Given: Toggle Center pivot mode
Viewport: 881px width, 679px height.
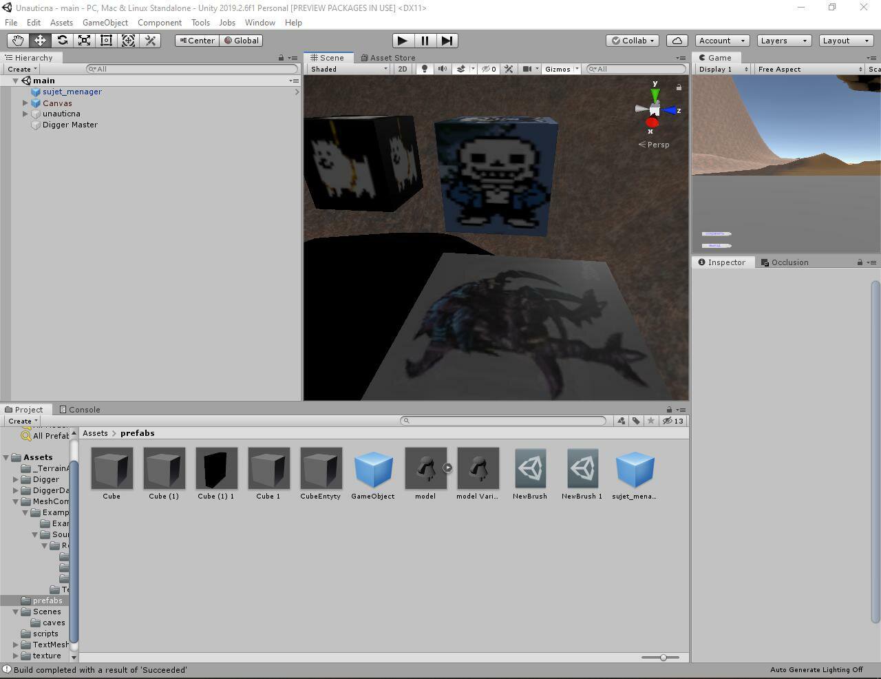Looking at the screenshot, I should coord(197,41).
